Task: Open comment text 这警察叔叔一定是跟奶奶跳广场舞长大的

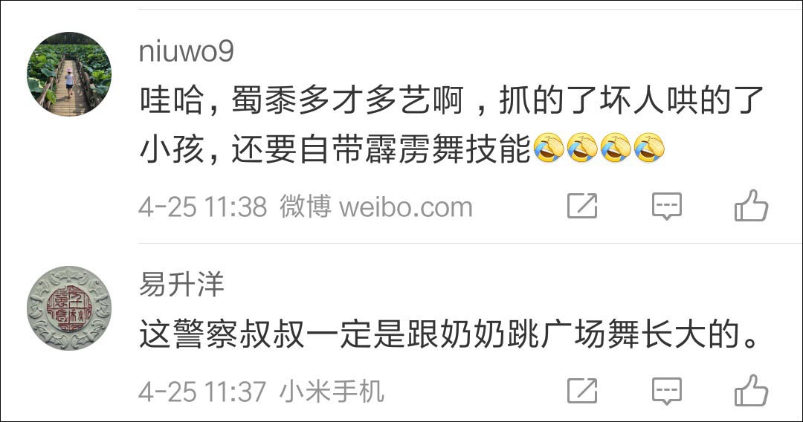Action: (448, 335)
